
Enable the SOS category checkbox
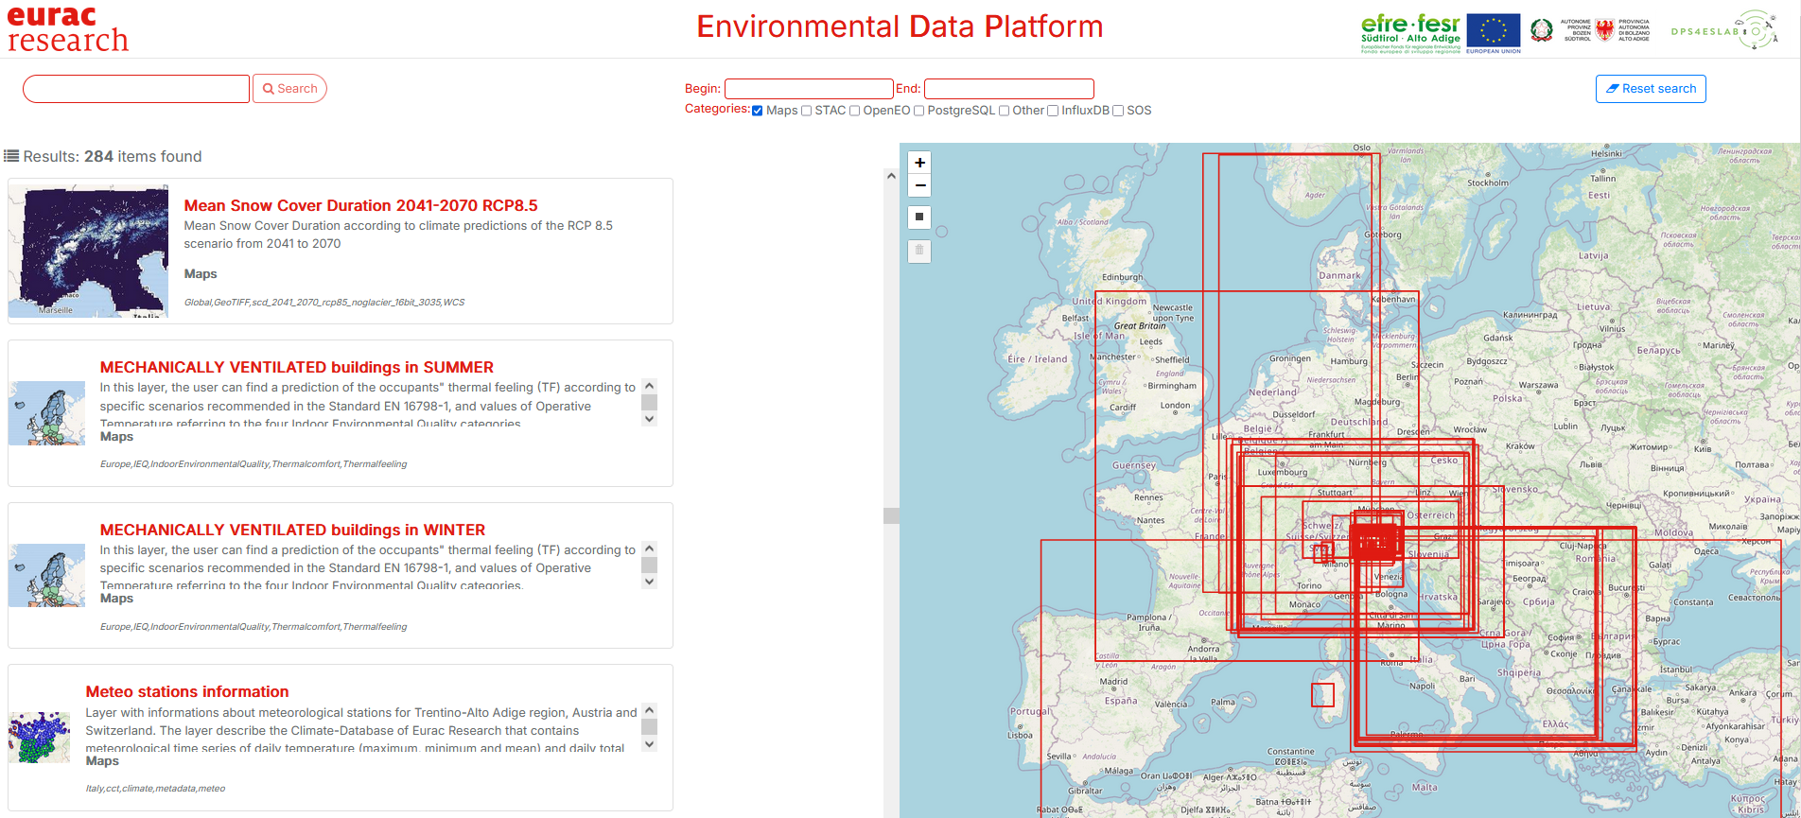point(1118,111)
